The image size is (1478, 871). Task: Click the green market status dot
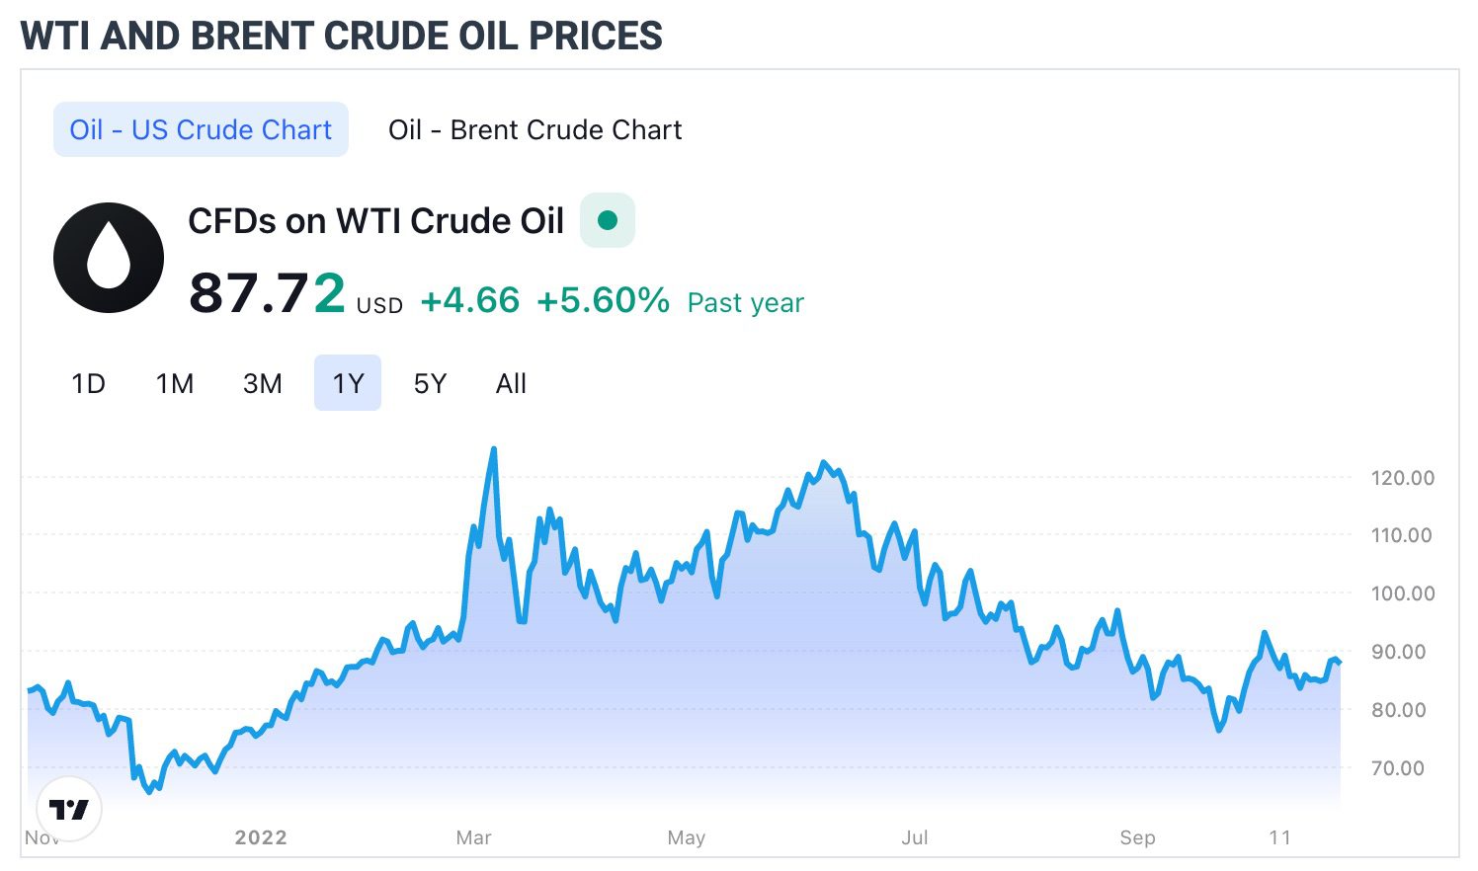pos(608,220)
